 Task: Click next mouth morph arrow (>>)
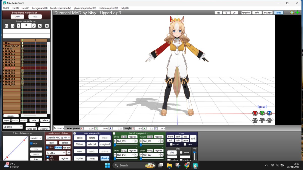162,141
